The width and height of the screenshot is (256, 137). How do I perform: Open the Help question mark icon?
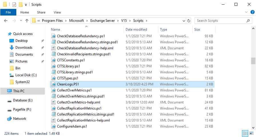coord(252,12)
